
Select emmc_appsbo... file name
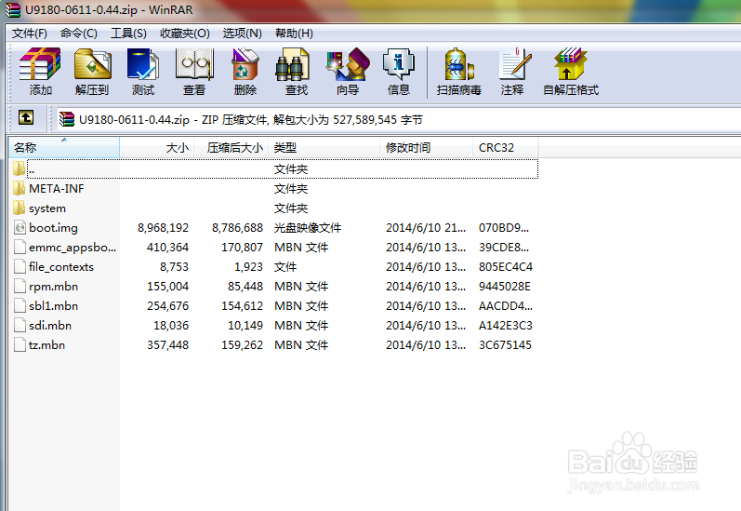tap(73, 248)
